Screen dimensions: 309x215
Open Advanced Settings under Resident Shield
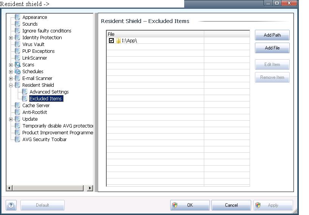point(49,92)
